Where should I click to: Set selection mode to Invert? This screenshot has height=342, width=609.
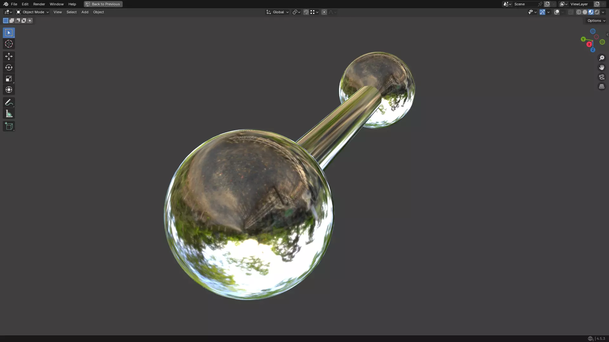pyautogui.click(x=24, y=21)
